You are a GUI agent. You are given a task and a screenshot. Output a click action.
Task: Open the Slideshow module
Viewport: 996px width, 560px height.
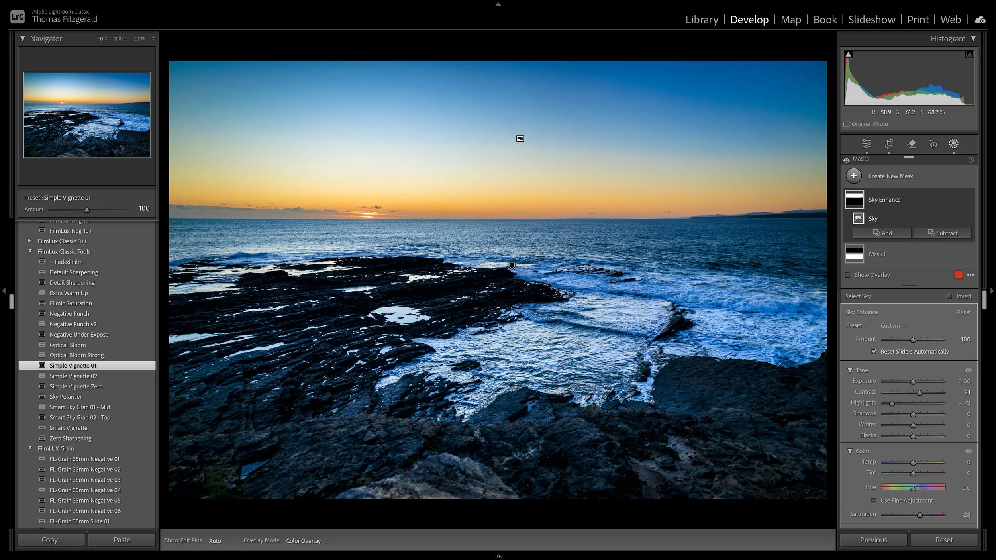[x=871, y=20]
